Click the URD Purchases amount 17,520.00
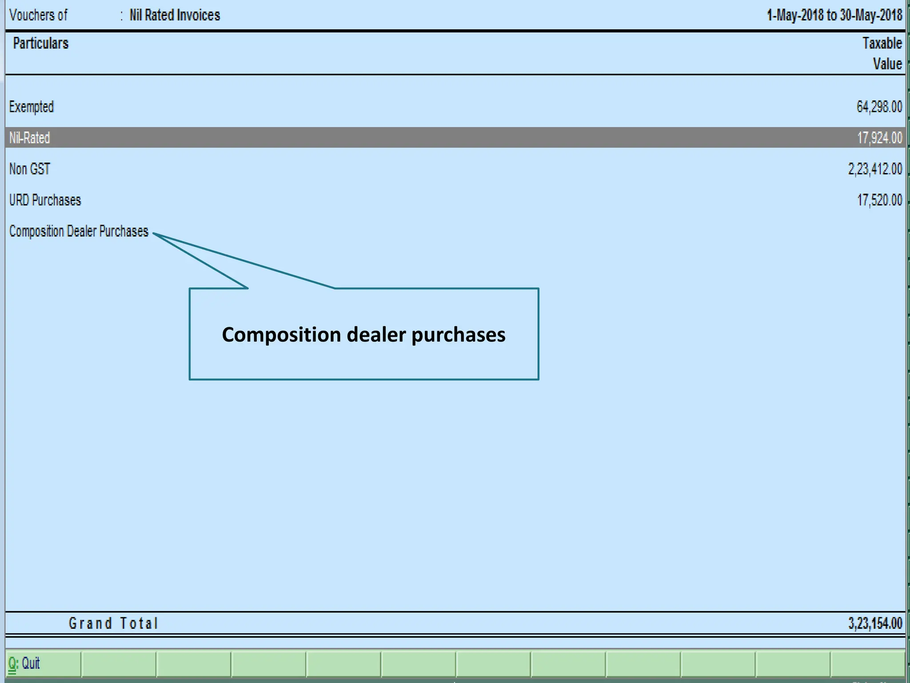910x683 pixels. coord(879,200)
